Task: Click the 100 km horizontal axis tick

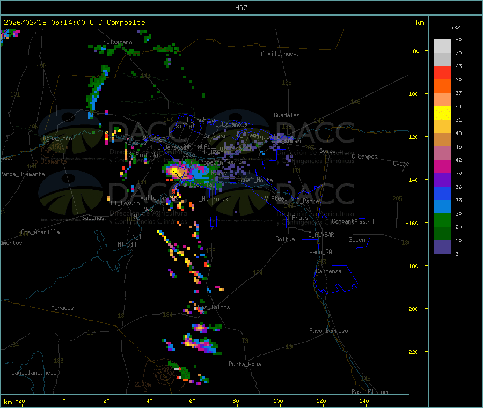Action: pos(278,400)
